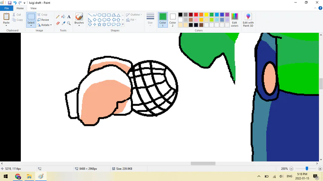The image size is (323, 181).
Task: Switch to the Home tab
Action: 20,8
